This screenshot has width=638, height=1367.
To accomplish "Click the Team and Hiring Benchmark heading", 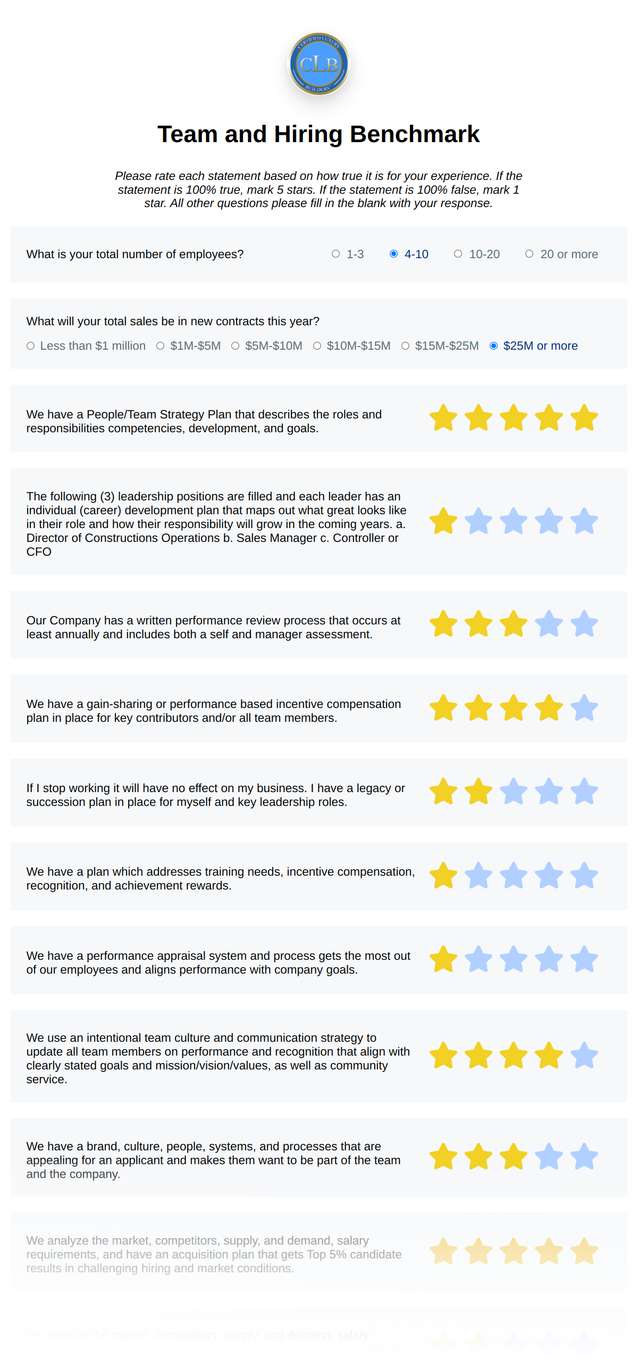I will (318, 134).
